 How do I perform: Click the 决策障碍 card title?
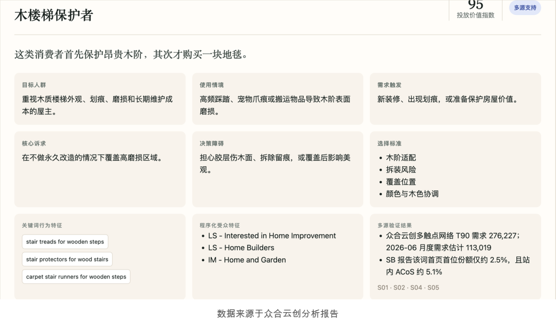pos(212,144)
